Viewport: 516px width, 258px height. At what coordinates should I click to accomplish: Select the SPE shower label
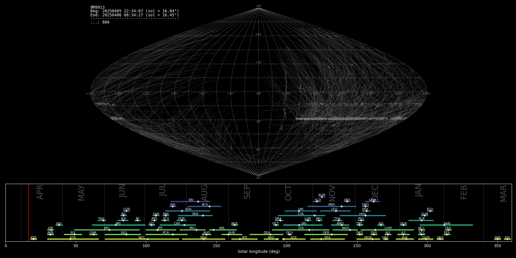pyautogui.click(x=245, y=238)
